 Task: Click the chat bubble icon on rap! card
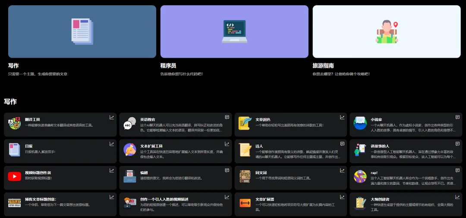click(x=457, y=171)
